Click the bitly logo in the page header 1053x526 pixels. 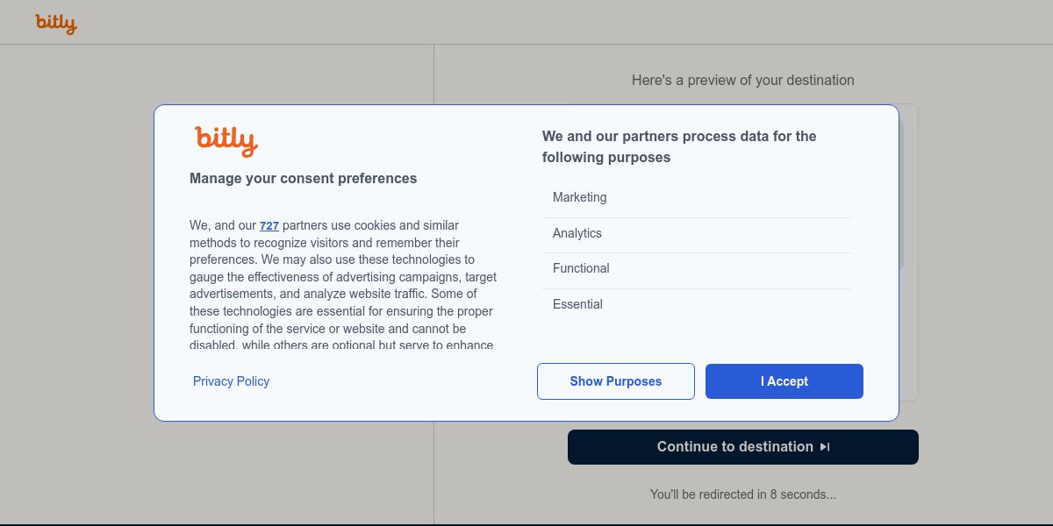(x=56, y=24)
